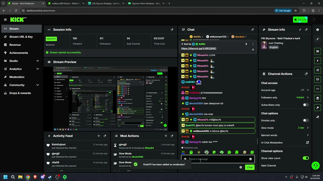The image size is (323, 181).
Task: Pop out the Session Info panel
Action: [x=172, y=30]
